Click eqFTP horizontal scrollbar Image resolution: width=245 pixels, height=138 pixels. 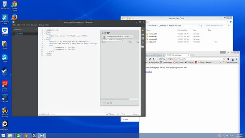[x=115, y=99]
